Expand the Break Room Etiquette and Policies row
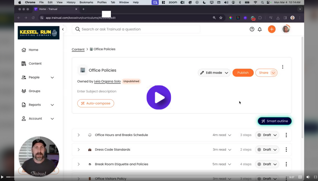The width and height of the screenshot is (318, 181). (78, 164)
